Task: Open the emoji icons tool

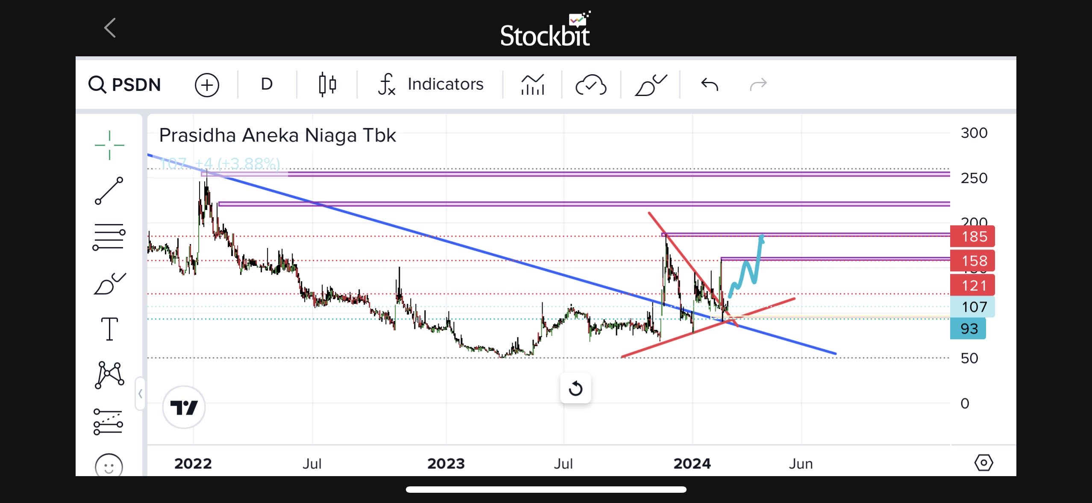Action: [x=109, y=466]
